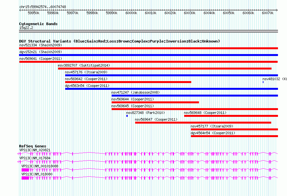Viewport: 287px width, 196px height.
Task: Click the nsv569647 (Cooper2011) label
Action: click(156, 119)
